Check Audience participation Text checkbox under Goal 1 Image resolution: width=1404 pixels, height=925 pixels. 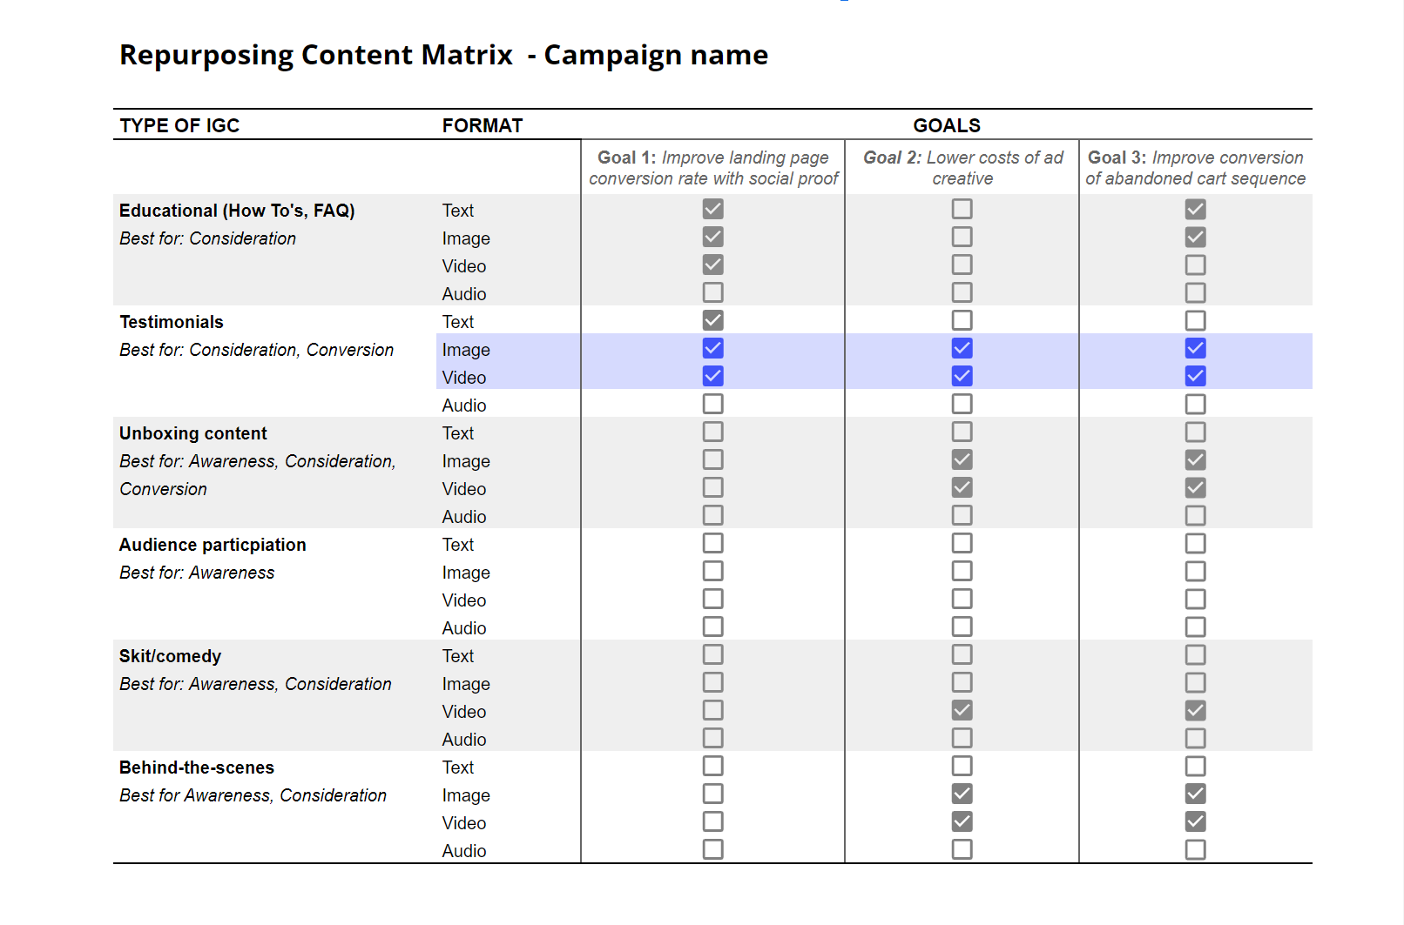point(712,543)
